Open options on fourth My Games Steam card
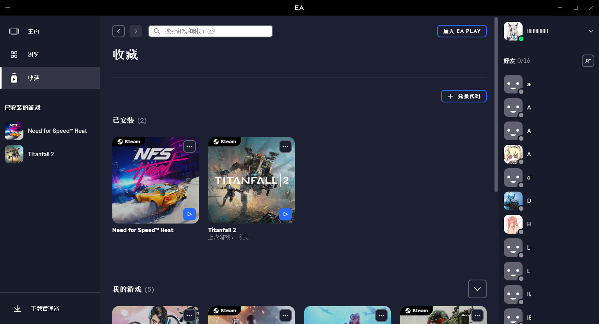 (x=477, y=315)
